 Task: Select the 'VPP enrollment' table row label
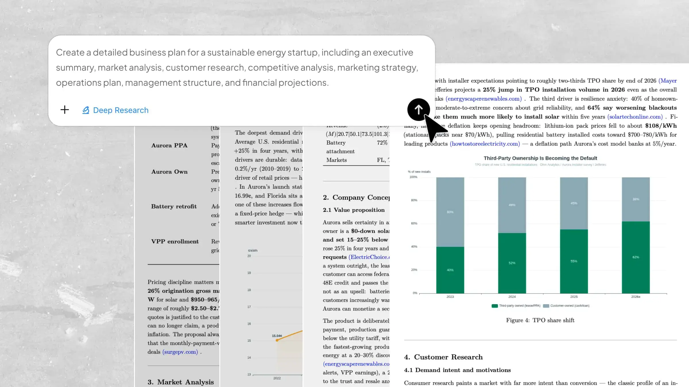tap(175, 241)
